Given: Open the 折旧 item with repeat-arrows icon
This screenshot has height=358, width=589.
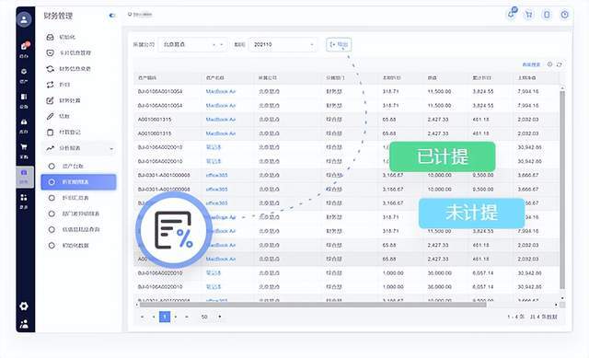Looking at the screenshot, I should pyautogui.click(x=79, y=85).
